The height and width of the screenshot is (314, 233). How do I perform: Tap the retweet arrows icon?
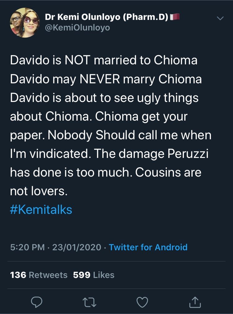pyautogui.click(x=89, y=302)
